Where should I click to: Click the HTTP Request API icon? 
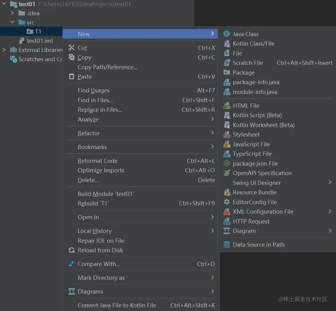click(227, 221)
